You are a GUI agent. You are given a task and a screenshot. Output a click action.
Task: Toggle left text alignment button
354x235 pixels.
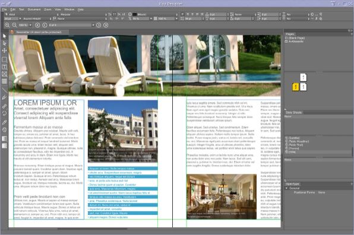click(182, 14)
